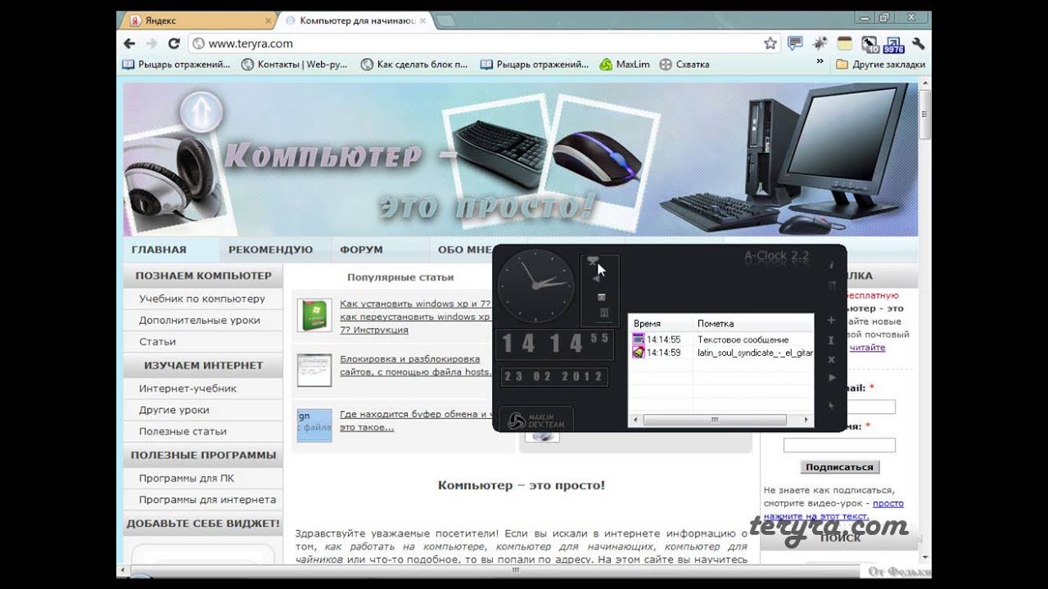Bookmark the page with the star icon
Image resolution: width=1048 pixels, height=589 pixels.
click(x=770, y=43)
